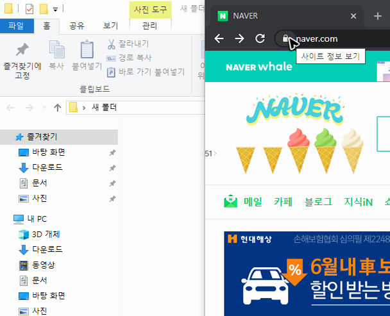Select the Picture Tools (사진 도구) contextual tab

(150, 10)
